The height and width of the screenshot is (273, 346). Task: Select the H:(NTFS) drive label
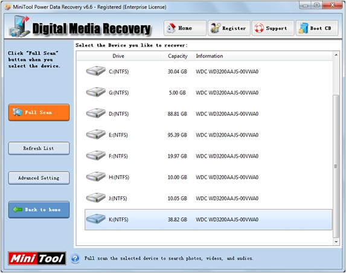119,177
